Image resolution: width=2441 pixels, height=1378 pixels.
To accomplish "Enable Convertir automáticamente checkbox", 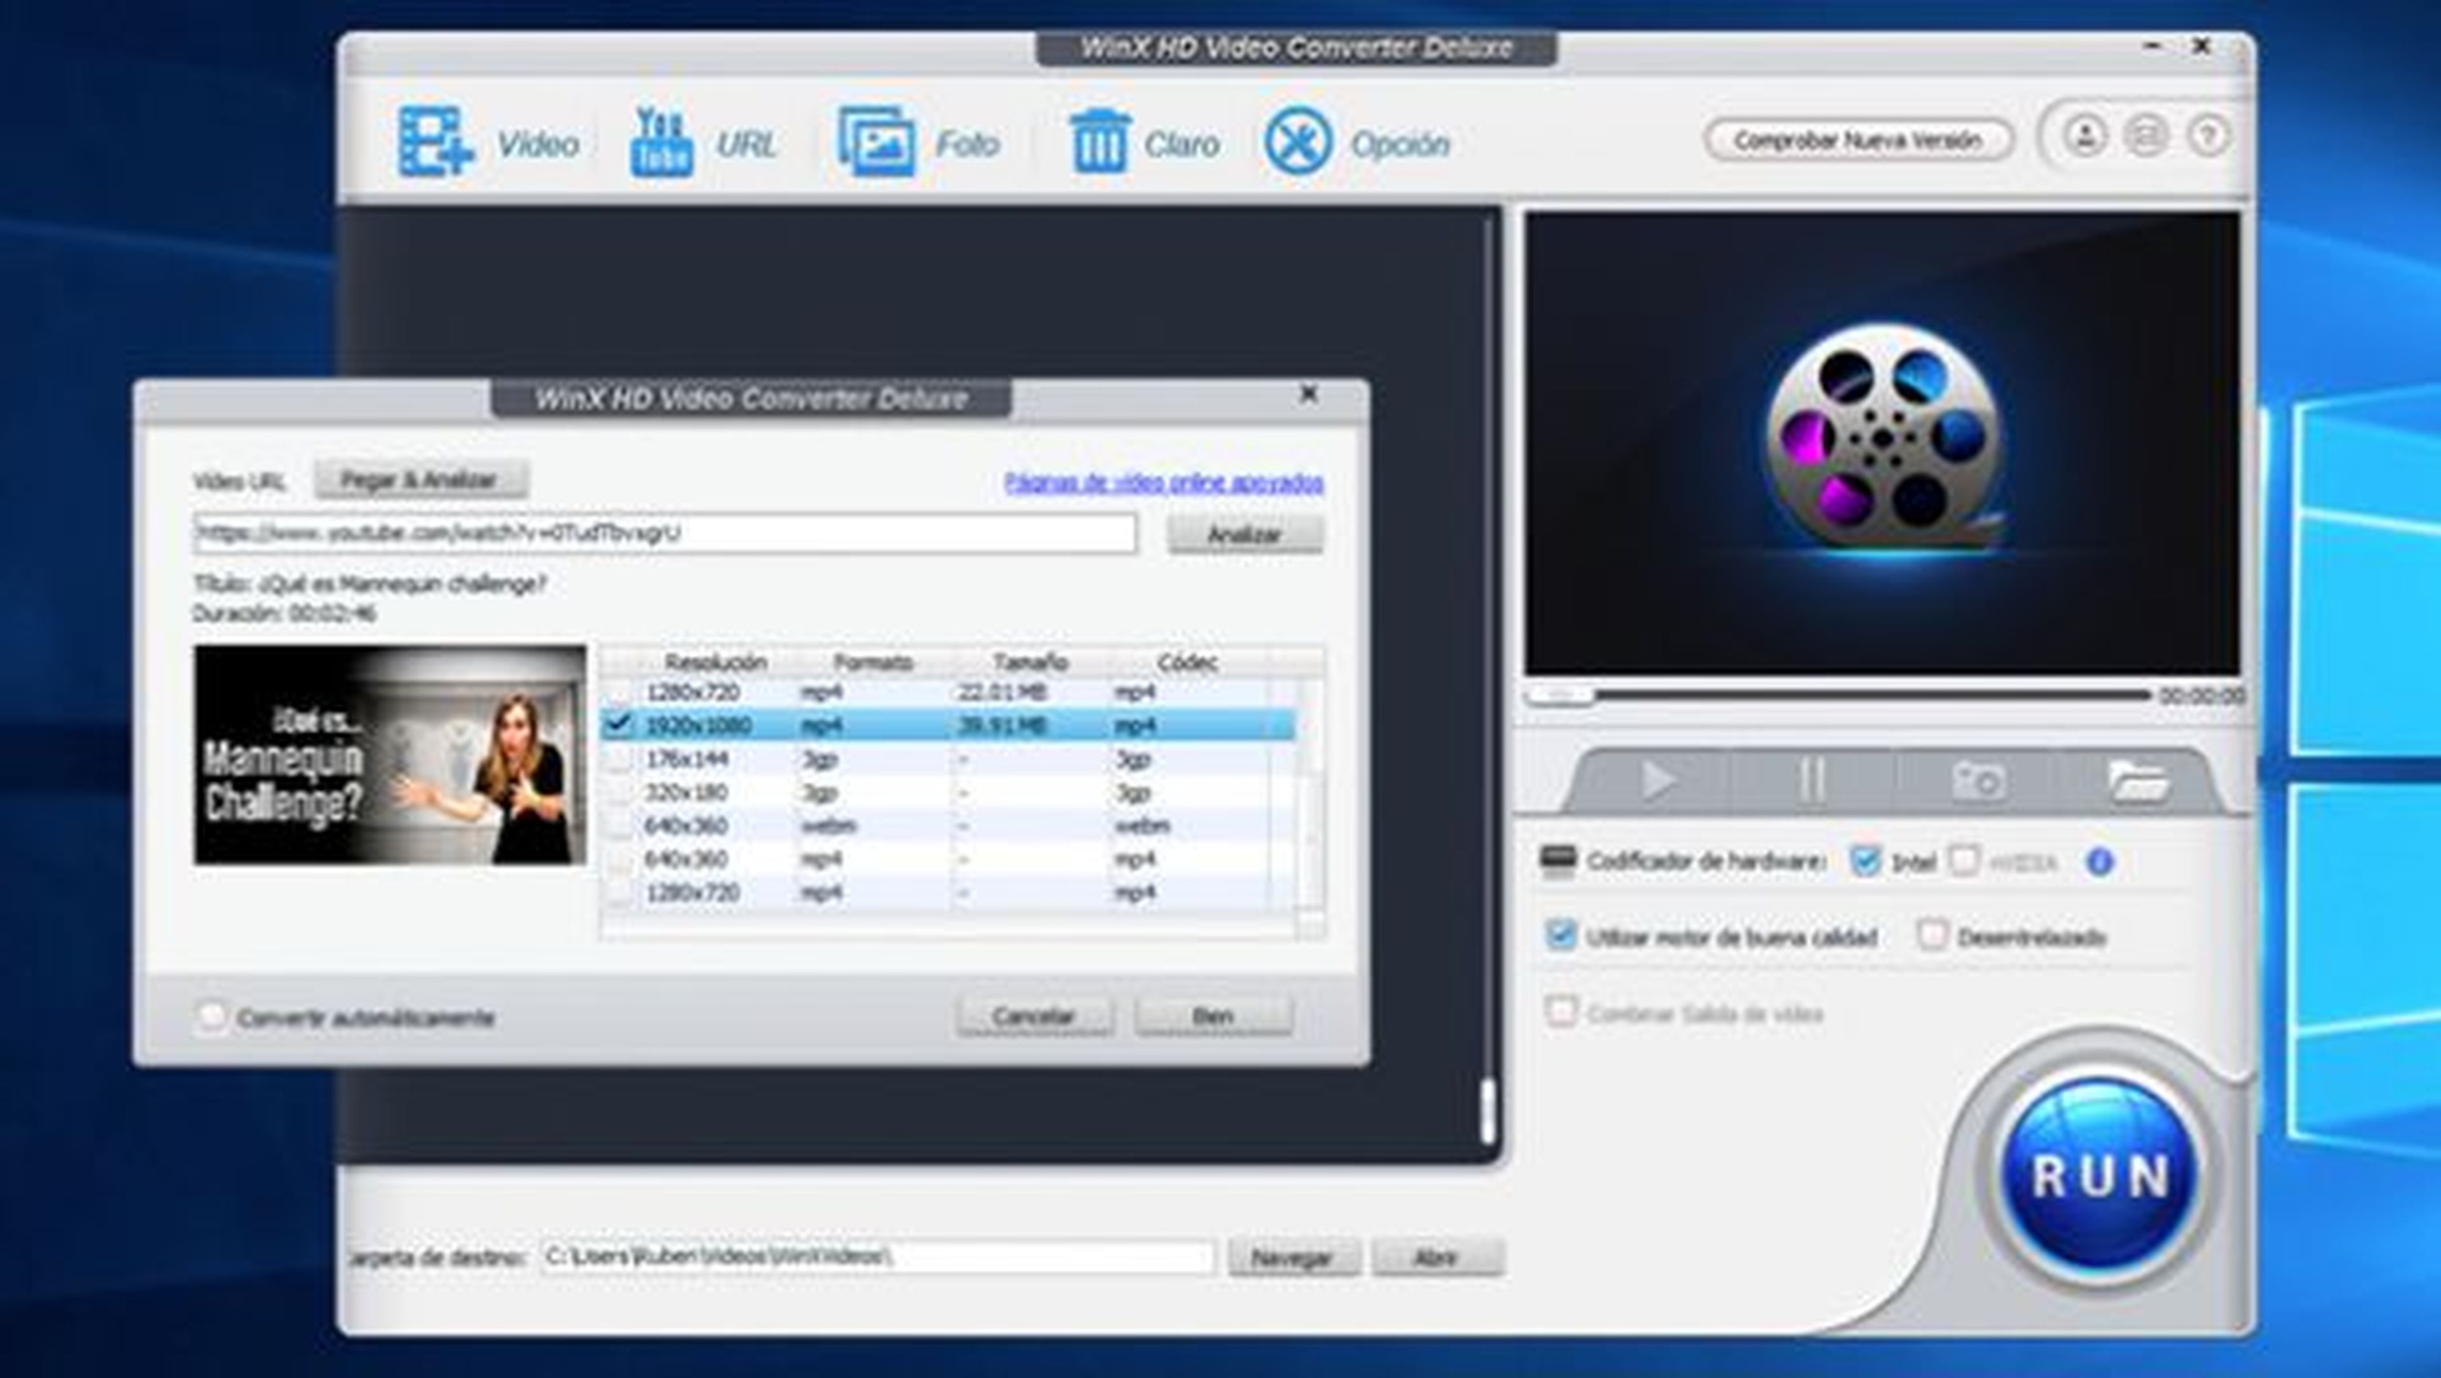I will pyautogui.click(x=211, y=1016).
